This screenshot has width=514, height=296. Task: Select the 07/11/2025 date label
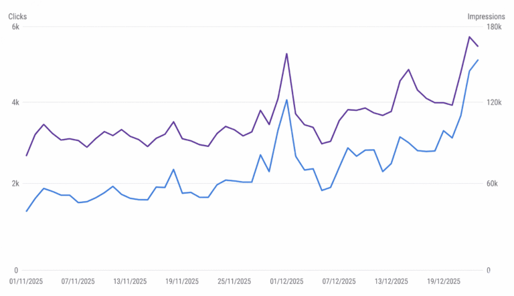79,281
